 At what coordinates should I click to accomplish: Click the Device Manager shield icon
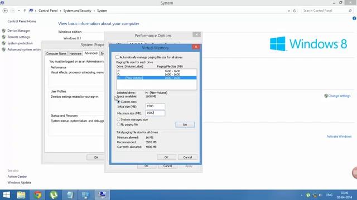coord(4,31)
